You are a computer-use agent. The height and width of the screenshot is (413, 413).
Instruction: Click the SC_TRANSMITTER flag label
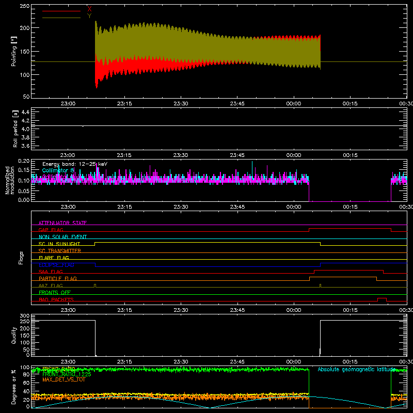(x=60, y=251)
